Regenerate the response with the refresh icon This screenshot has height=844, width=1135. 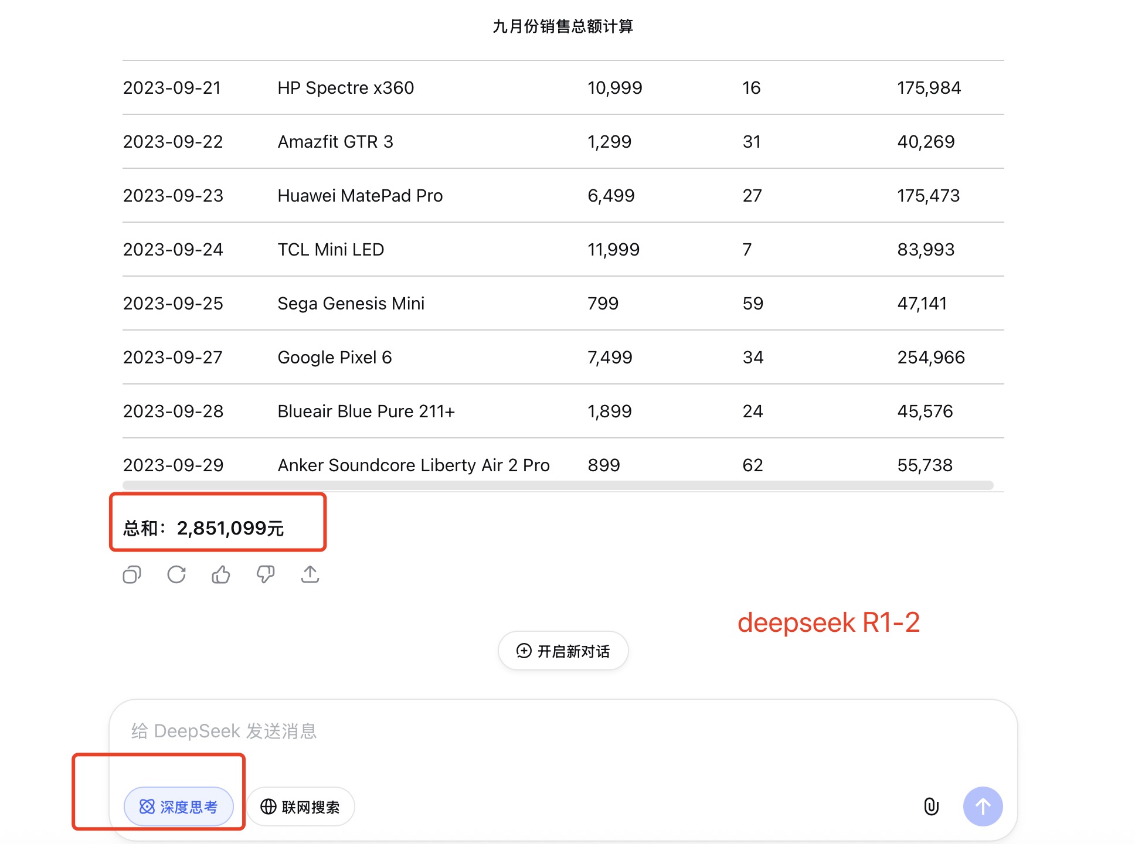tap(176, 574)
